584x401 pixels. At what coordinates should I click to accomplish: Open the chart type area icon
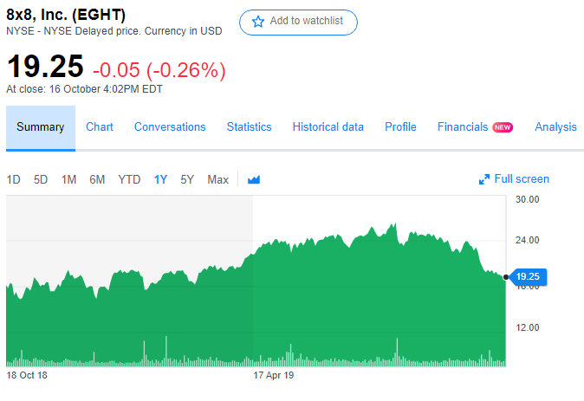[254, 180]
